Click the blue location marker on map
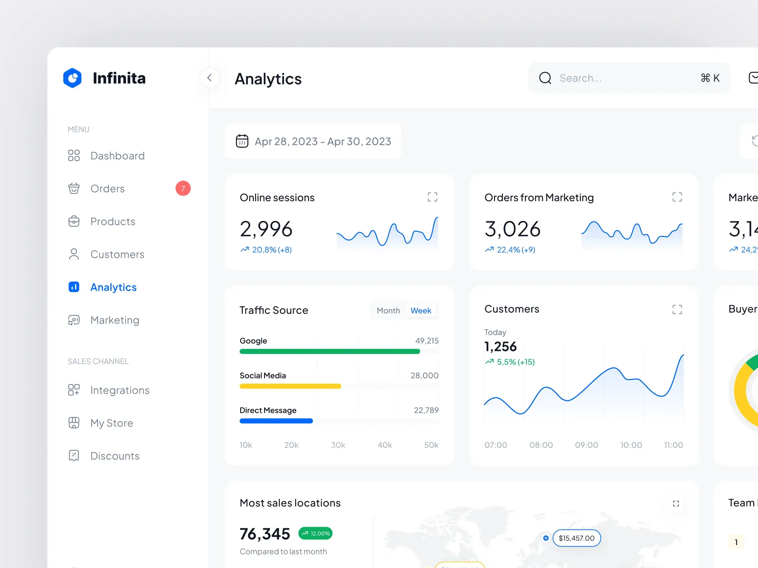Image resolution: width=758 pixels, height=568 pixels. (x=546, y=538)
